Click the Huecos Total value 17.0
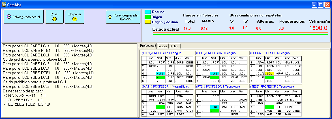The image size is (332, 119). coord(187,28)
